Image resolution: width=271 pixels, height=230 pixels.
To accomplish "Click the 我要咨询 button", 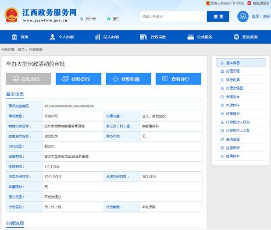I will [79, 79].
